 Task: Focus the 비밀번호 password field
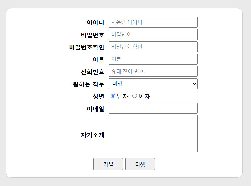click(153, 35)
